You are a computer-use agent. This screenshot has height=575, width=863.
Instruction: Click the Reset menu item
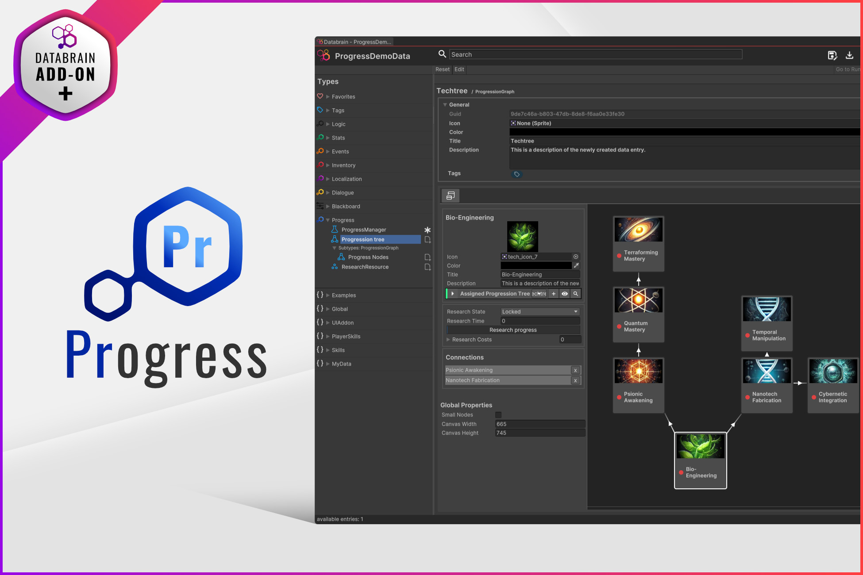442,69
